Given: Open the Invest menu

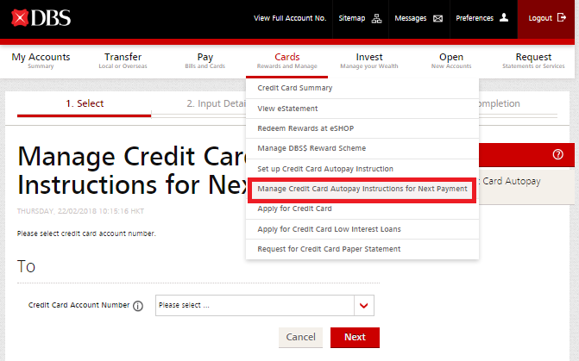Looking at the screenshot, I should (x=369, y=60).
